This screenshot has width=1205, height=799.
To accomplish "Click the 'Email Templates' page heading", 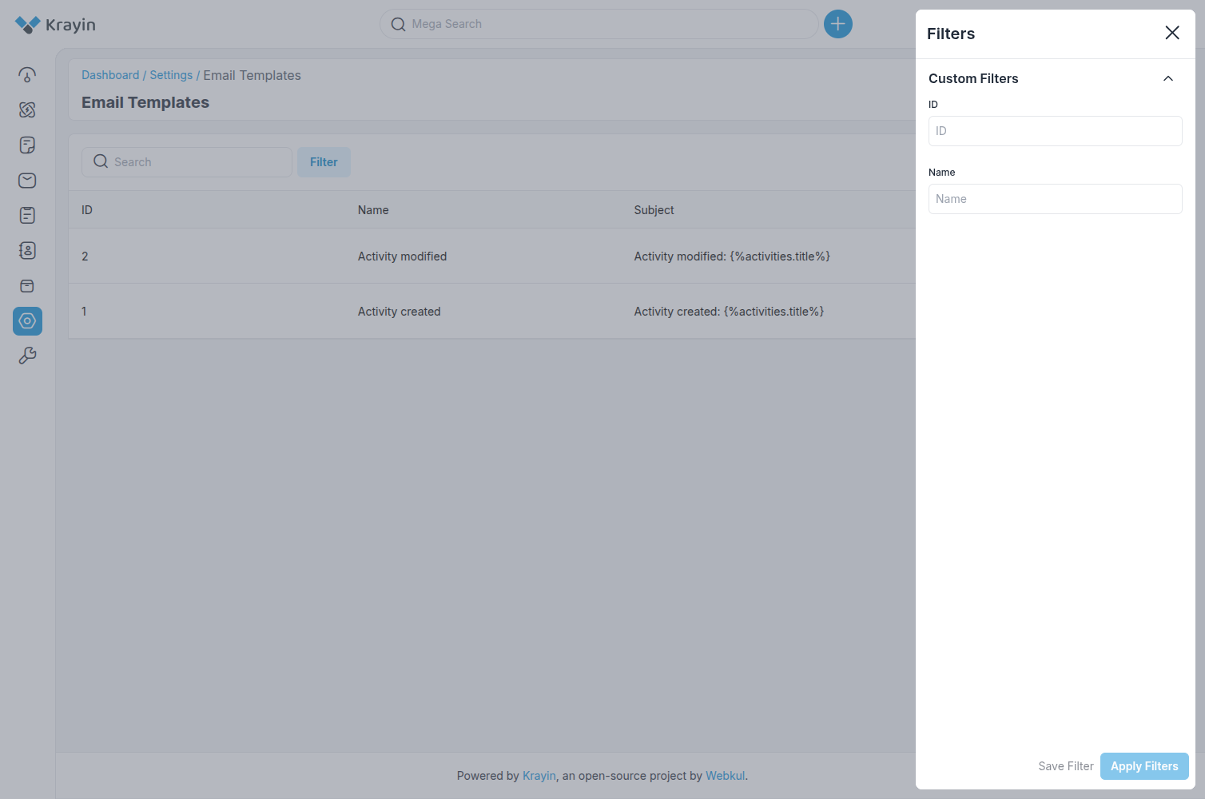I will coord(145,102).
